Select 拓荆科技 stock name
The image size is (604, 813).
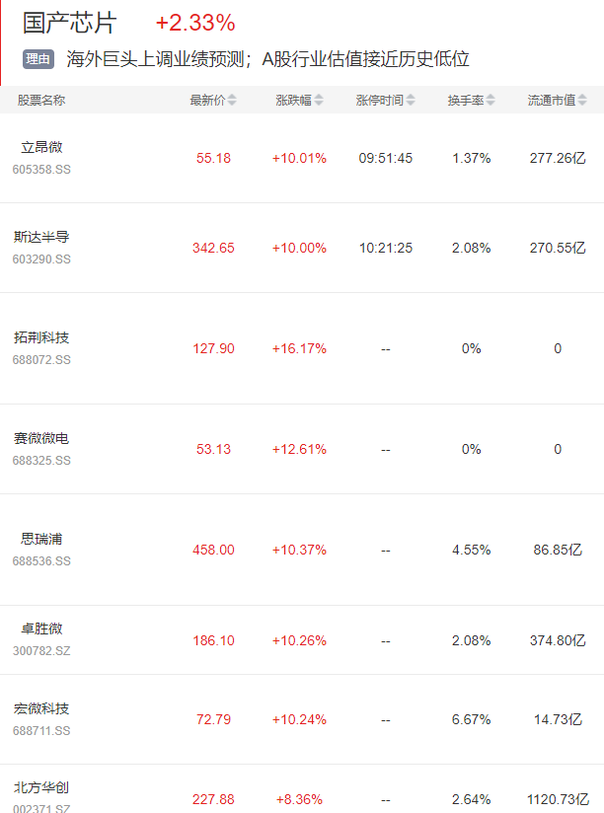coord(41,338)
